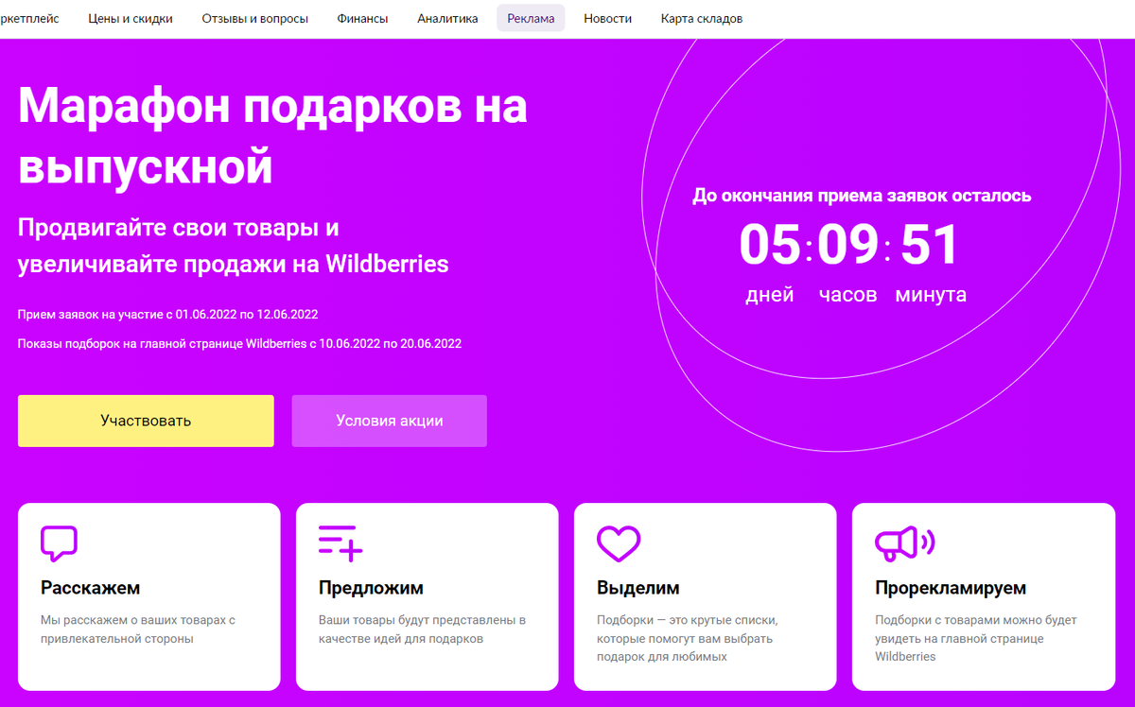
Task: Click the subtitle Продвигайте свои товары
Action: tap(234, 246)
